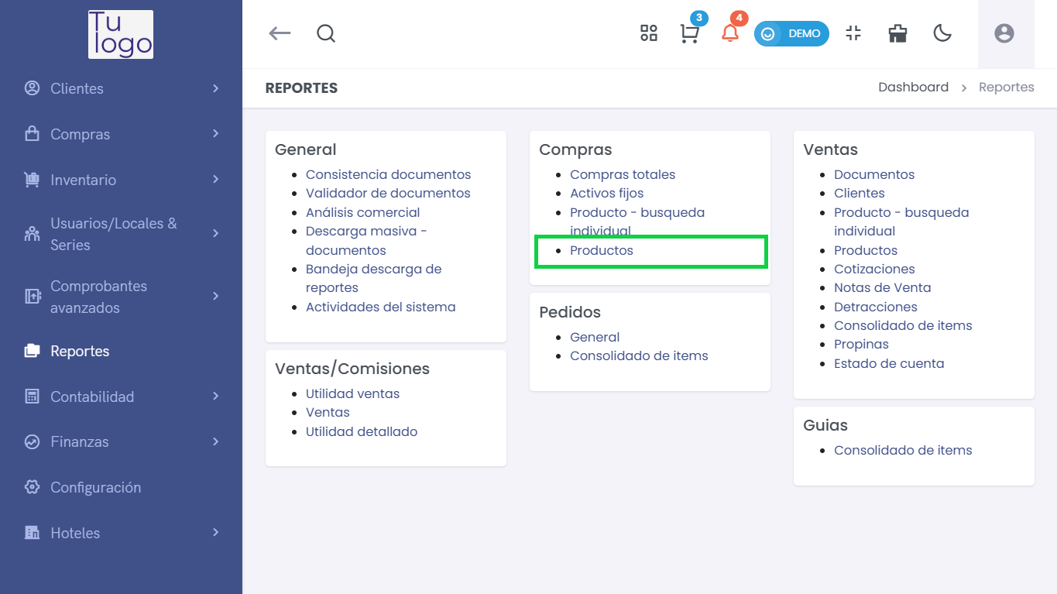Image resolution: width=1057 pixels, height=594 pixels.
Task: Open Productos under Compras
Action: 602,250
